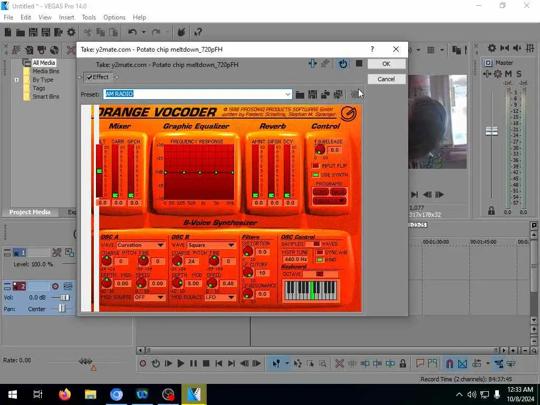This screenshot has width=540, height=405.
Task: Toggle RING modulation in OSC Control
Action: point(320,259)
